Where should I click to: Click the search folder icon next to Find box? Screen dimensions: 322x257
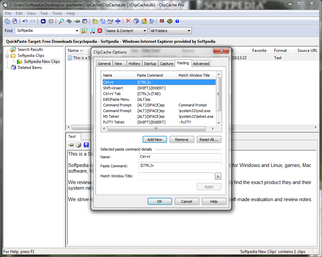pos(85,31)
